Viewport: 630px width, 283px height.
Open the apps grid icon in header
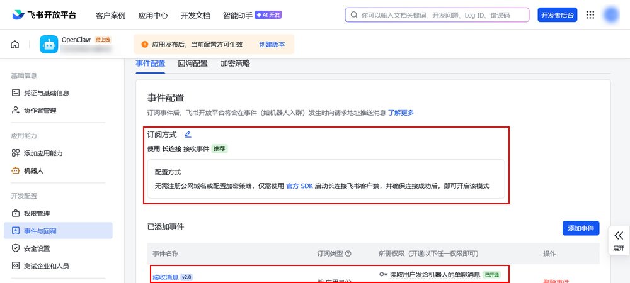pyautogui.click(x=590, y=15)
